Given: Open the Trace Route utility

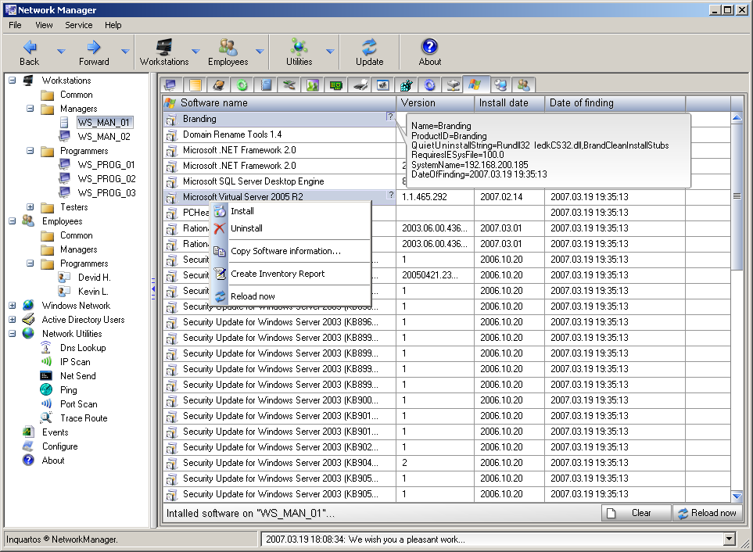Looking at the screenshot, I should click(x=84, y=418).
